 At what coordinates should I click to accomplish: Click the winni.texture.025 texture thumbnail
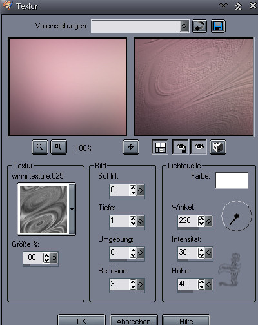[x=43, y=209]
